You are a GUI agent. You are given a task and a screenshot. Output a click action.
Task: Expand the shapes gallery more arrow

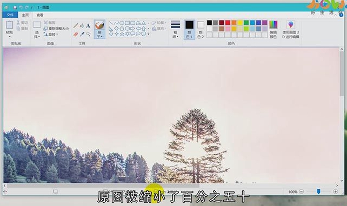pyautogui.click(x=149, y=34)
